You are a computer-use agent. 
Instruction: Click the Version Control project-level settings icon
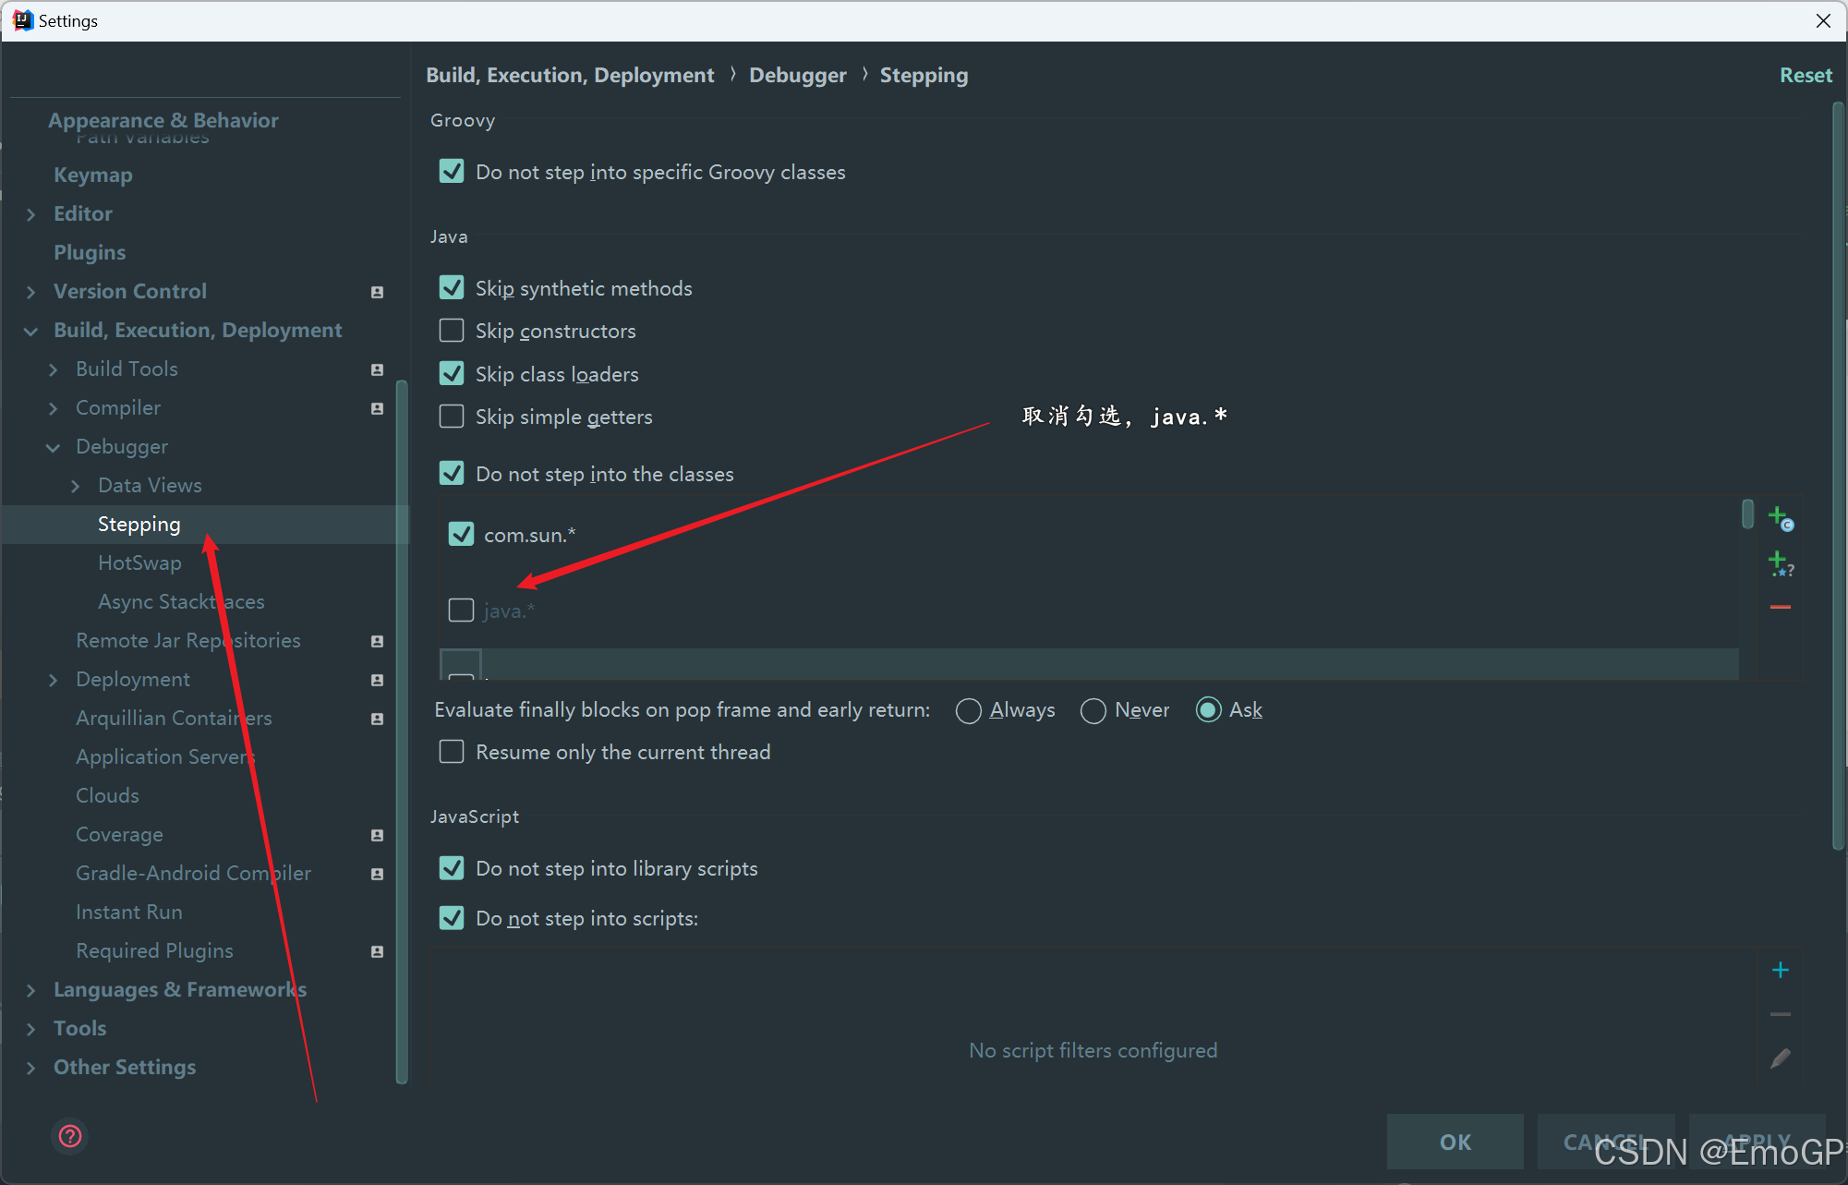pyautogui.click(x=377, y=292)
